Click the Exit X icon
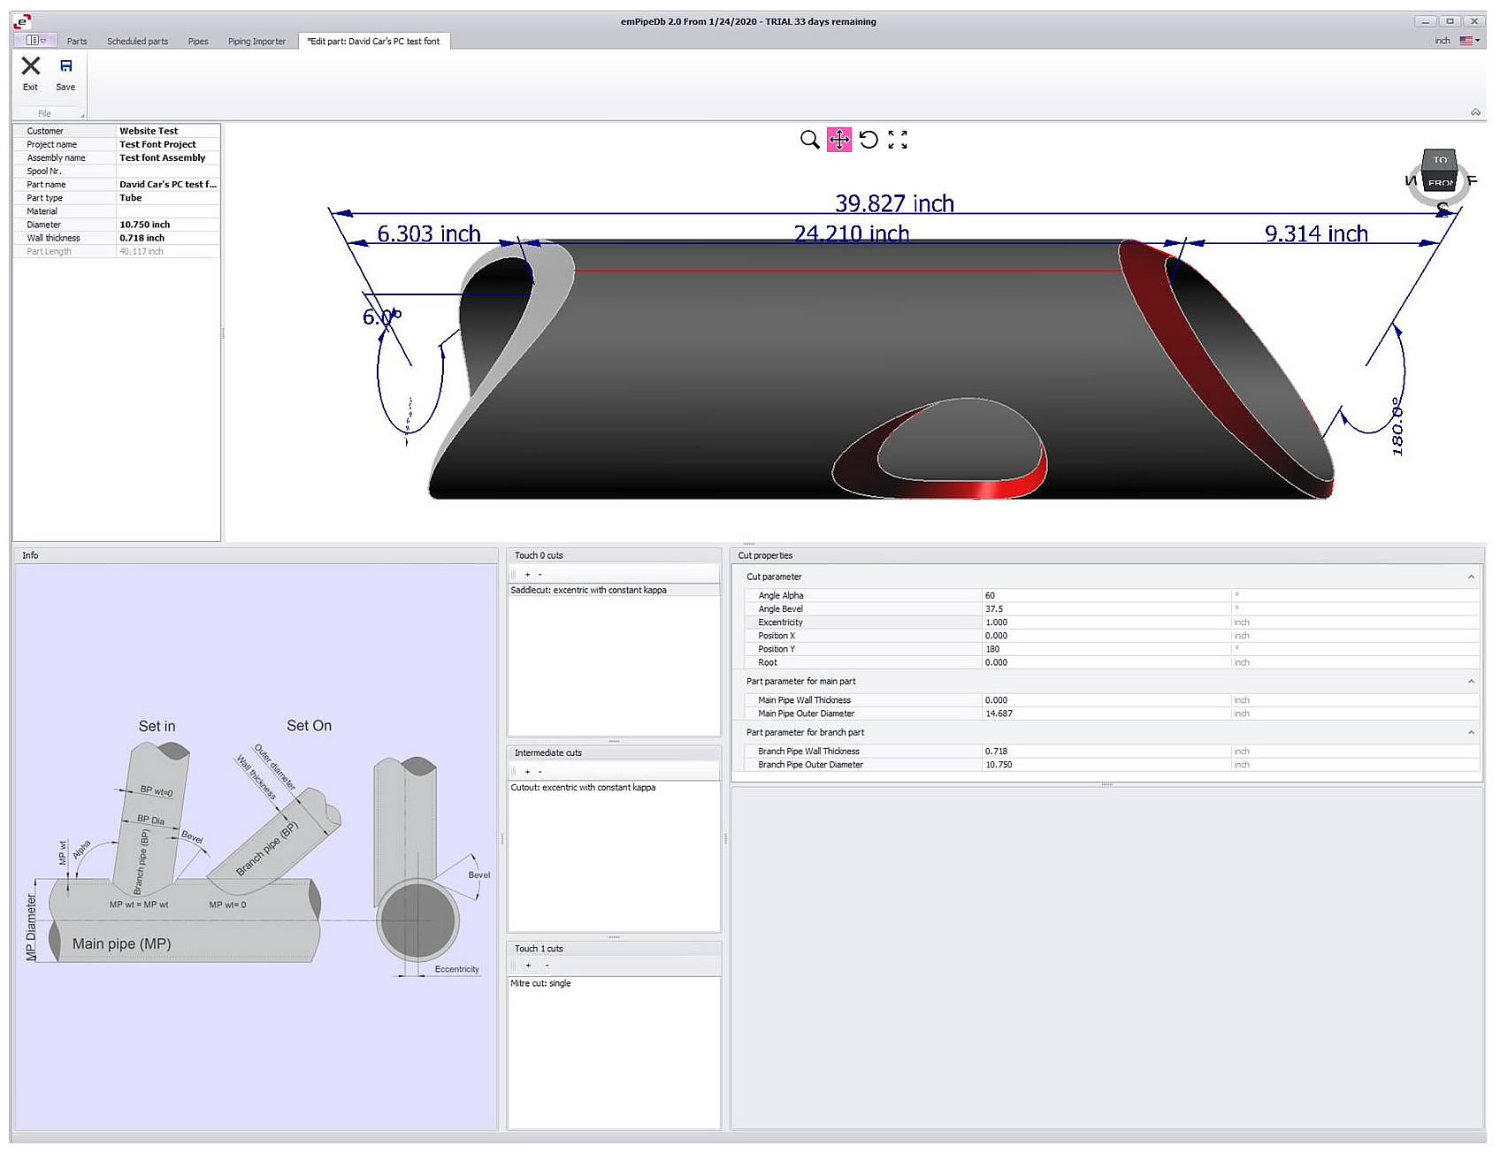 pos(31,66)
